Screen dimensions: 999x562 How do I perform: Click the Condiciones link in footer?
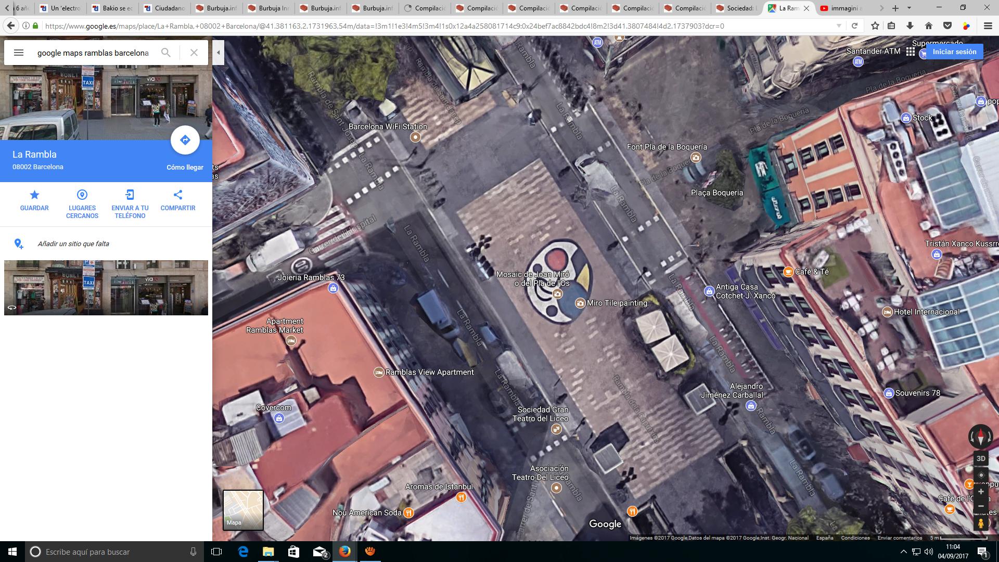[855, 538]
